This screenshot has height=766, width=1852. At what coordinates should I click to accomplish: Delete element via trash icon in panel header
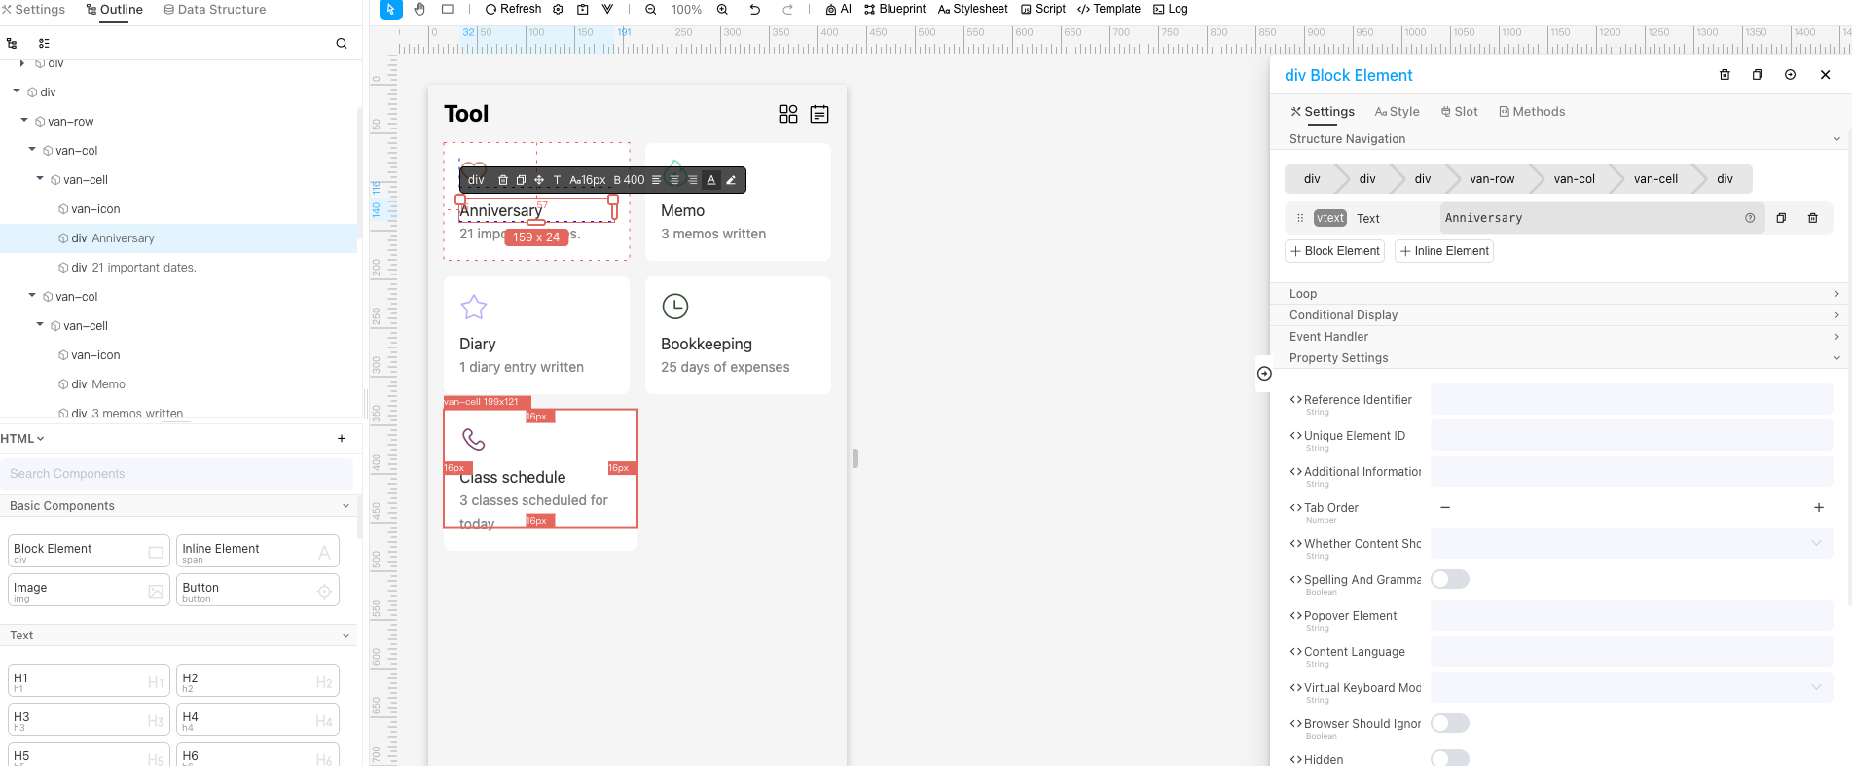click(x=1725, y=75)
